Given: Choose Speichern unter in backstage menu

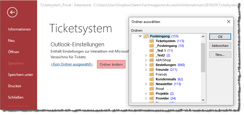Looking at the screenshot, I should click(x=21, y=75).
